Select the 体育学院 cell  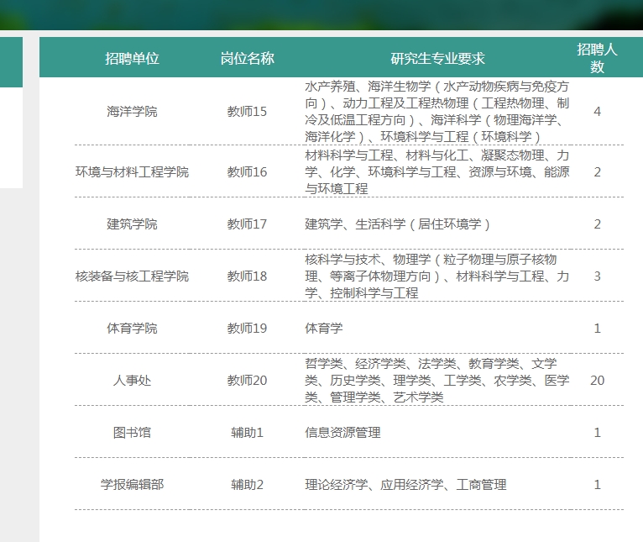[x=132, y=328]
